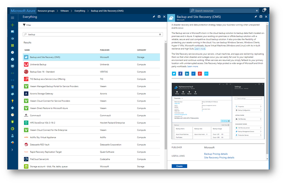Go to Resource groups breadcrumb
The image size is (284, 184).
(x=46, y=11)
